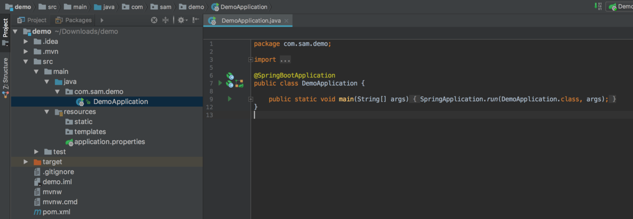Expand the target folder

26,162
